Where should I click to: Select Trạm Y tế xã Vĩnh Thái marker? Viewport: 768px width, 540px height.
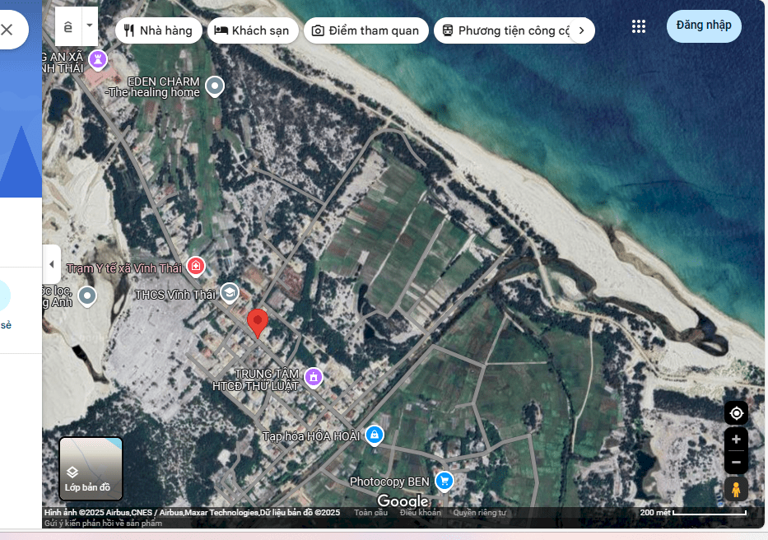(x=196, y=266)
